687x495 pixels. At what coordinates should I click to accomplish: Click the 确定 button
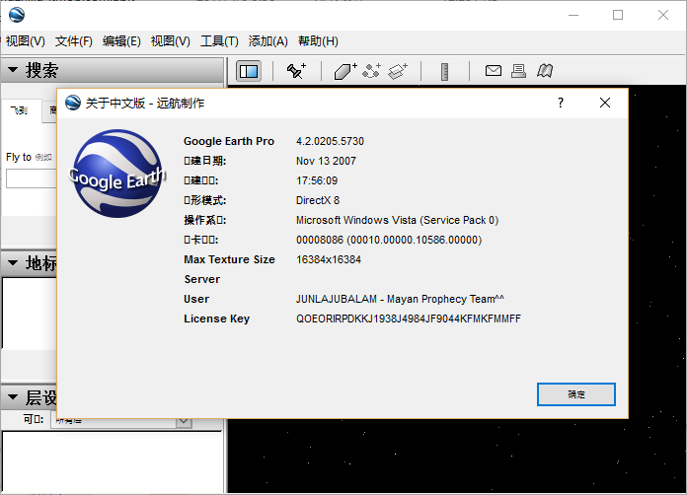pos(576,394)
